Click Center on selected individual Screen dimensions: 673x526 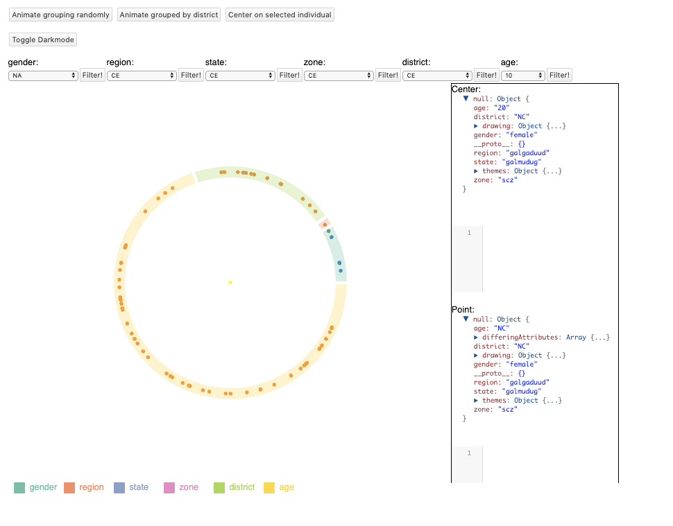(280, 15)
